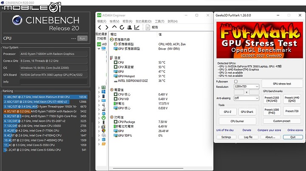Image resolution: width=306 pixels, height=171 pixels.
Task: Expand chevron beside camera software node
Action: 99,127
